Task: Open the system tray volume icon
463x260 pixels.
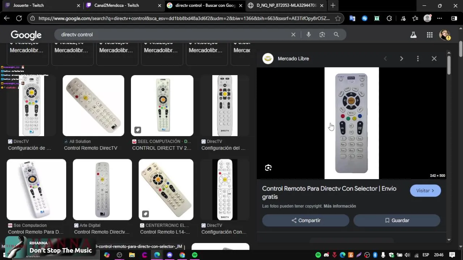Action: (407, 255)
